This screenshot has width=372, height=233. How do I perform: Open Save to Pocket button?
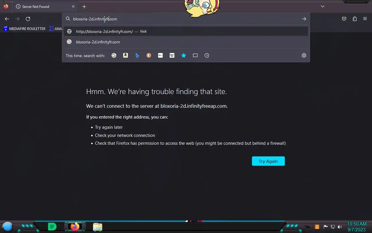[x=344, y=19]
